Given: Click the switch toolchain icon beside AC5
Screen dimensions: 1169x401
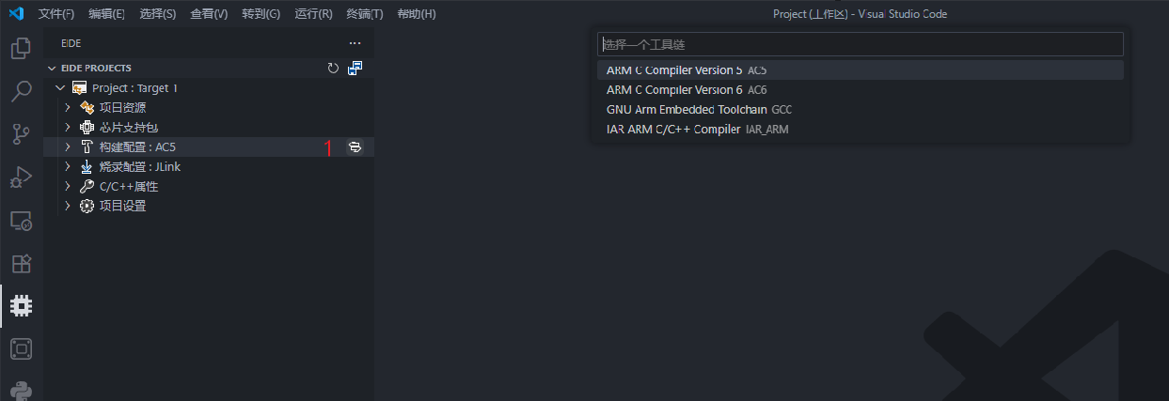Looking at the screenshot, I should coord(355,147).
